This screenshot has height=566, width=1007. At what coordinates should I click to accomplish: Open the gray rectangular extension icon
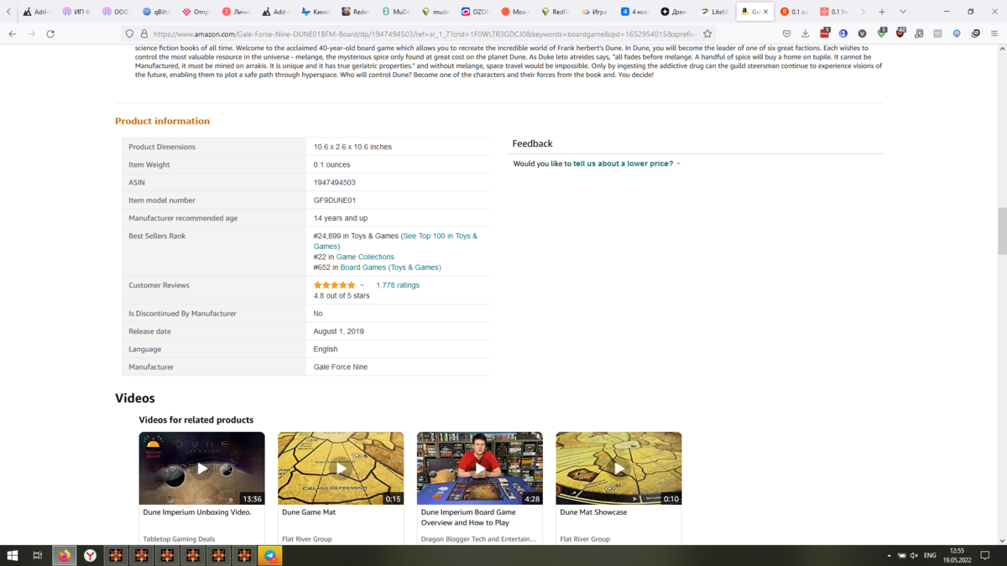(x=938, y=34)
